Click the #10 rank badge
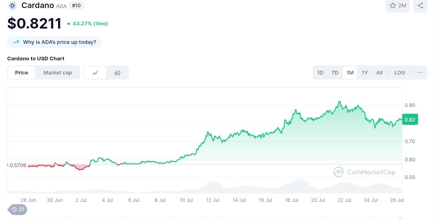The width and height of the screenshot is (435, 220). pyautogui.click(x=77, y=6)
